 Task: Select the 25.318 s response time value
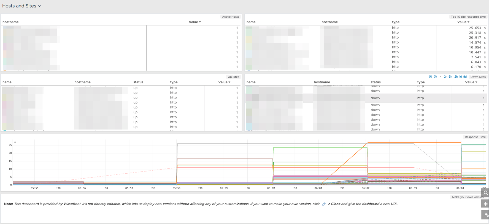[x=477, y=33]
